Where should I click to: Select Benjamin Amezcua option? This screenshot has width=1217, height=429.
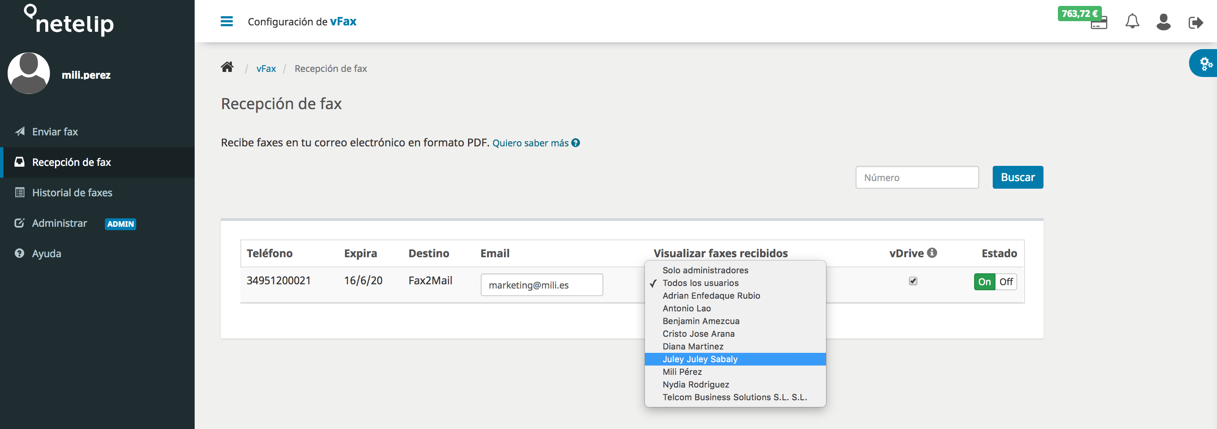point(735,321)
